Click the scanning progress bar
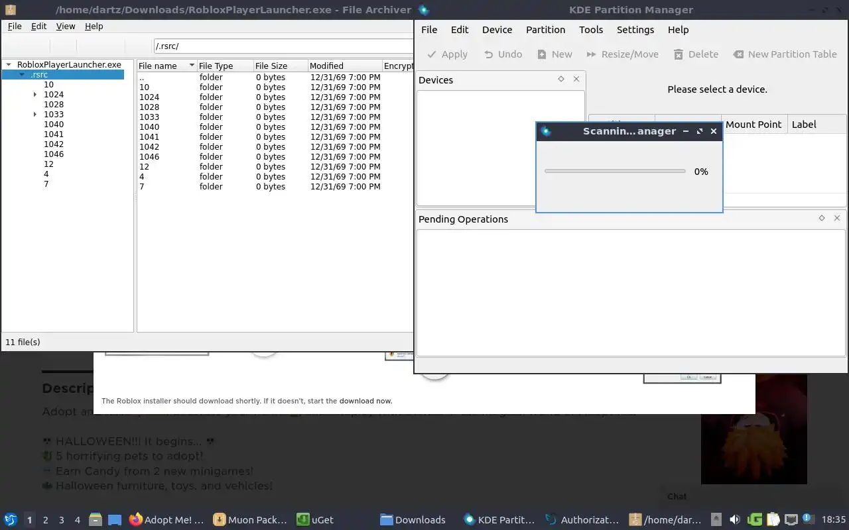The width and height of the screenshot is (849, 530). 615,171
